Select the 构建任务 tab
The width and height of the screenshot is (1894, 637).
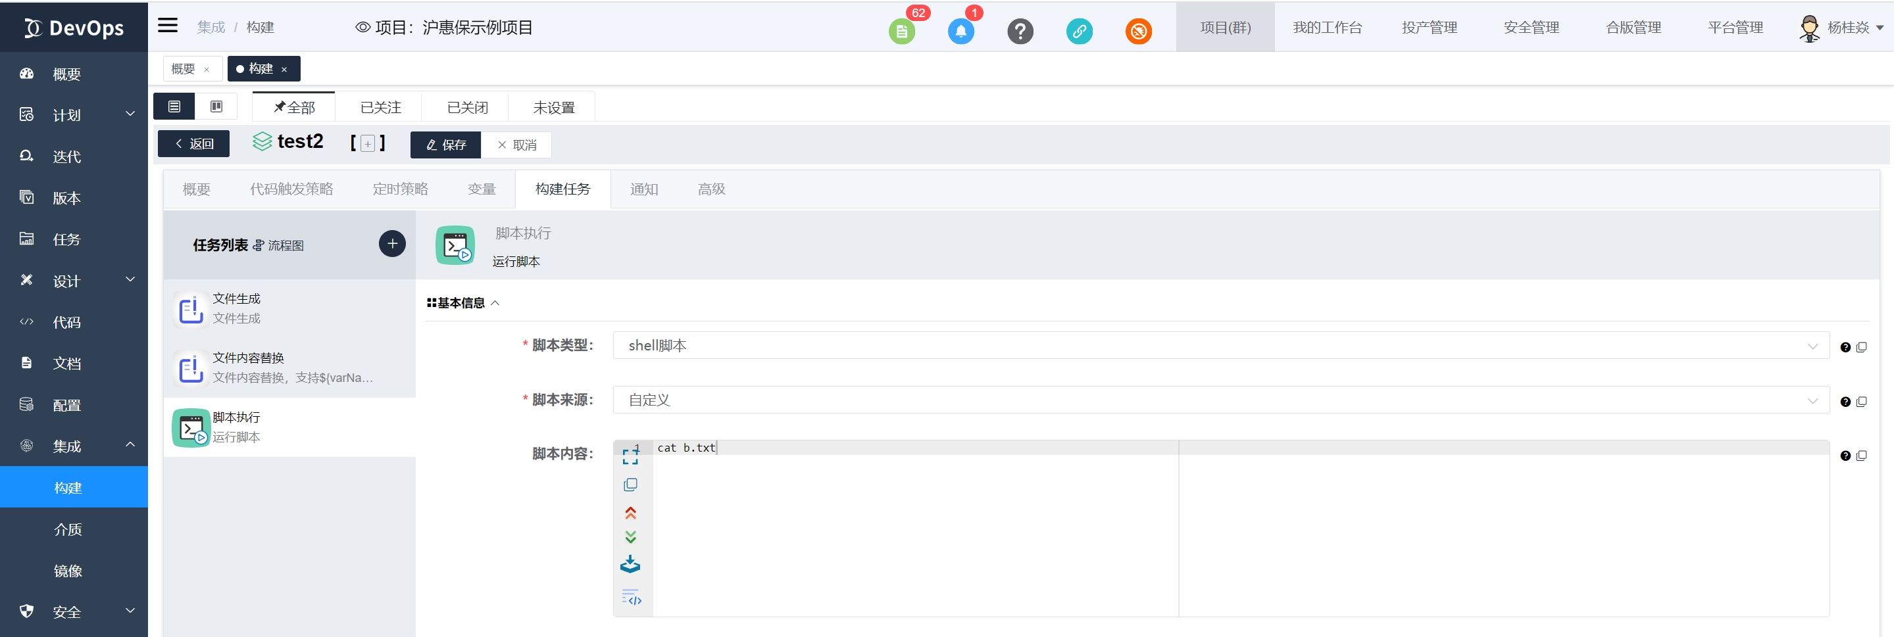click(562, 189)
